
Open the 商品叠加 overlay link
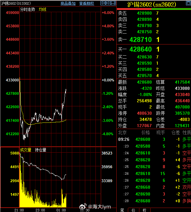(x=68, y=3)
